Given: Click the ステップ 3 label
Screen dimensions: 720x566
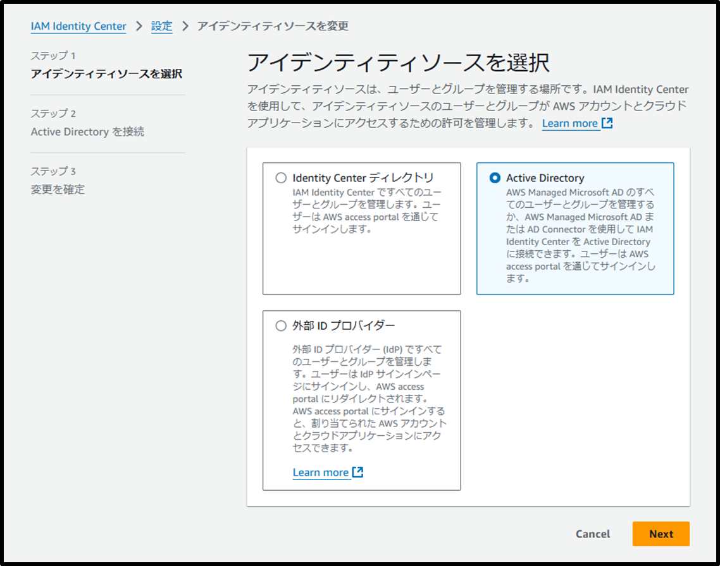Looking at the screenshot, I should click(53, 171).
